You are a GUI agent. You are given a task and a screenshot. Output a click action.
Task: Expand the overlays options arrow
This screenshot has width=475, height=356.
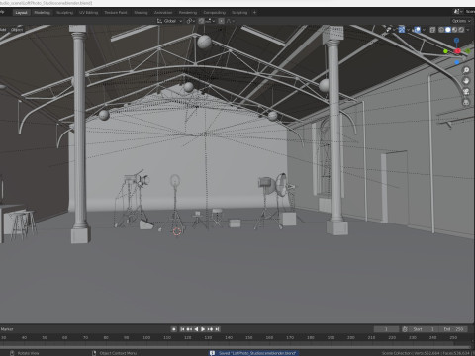tap(424, 30)
